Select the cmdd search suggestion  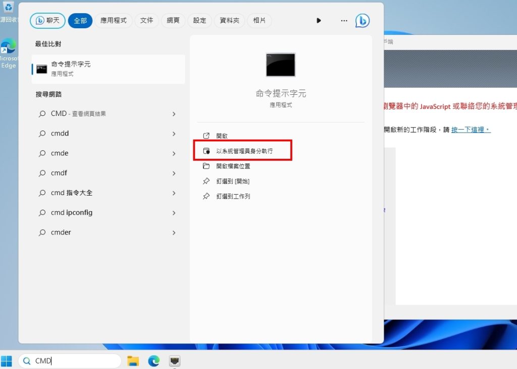(108, 134)
